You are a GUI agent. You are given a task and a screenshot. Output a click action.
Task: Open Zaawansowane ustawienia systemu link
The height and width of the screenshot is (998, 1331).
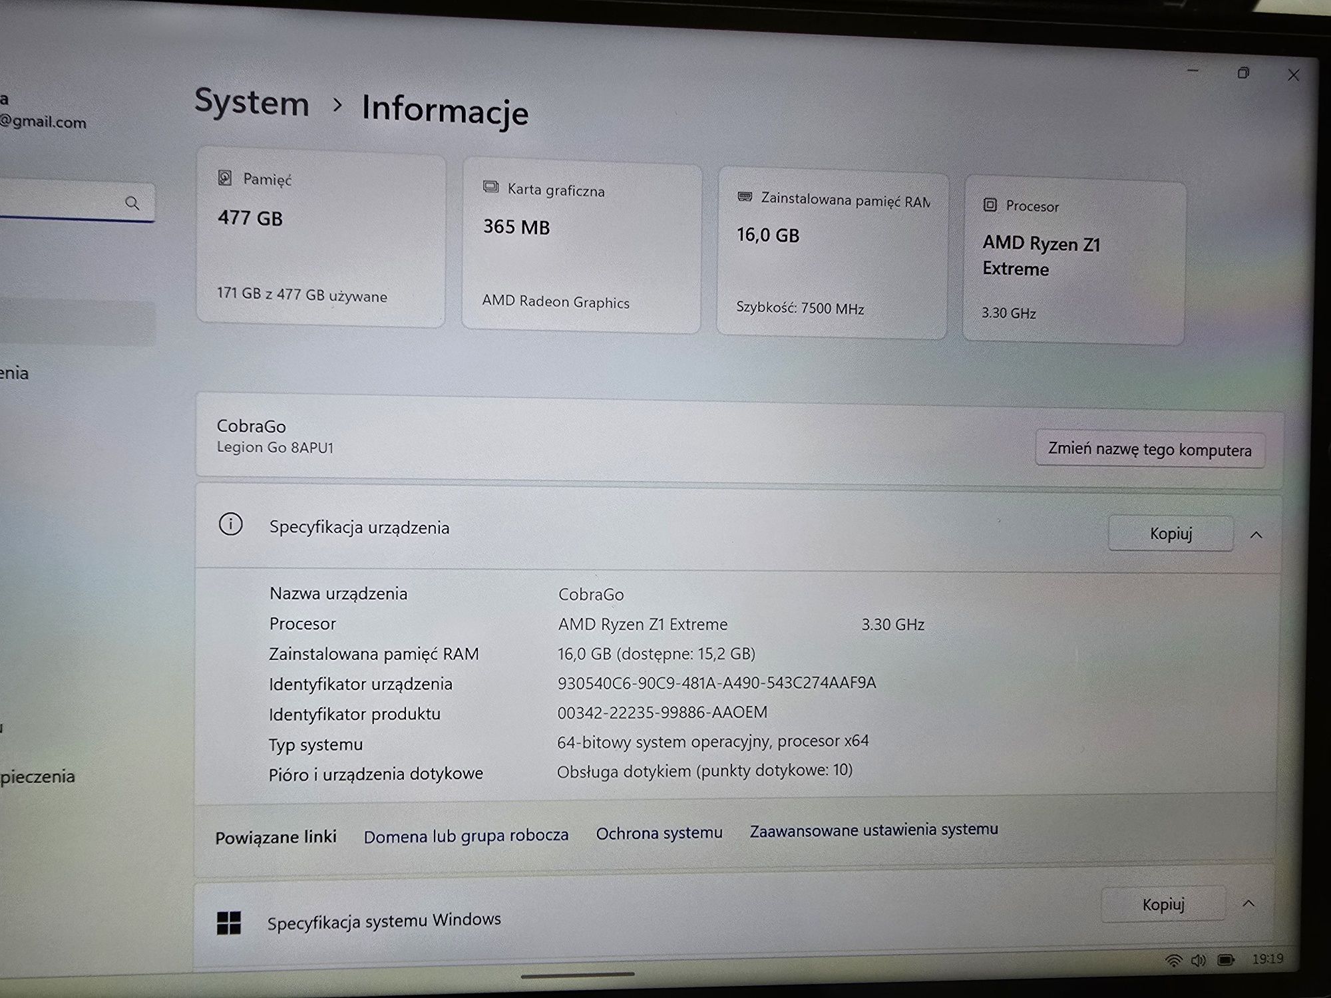point(874,830)
